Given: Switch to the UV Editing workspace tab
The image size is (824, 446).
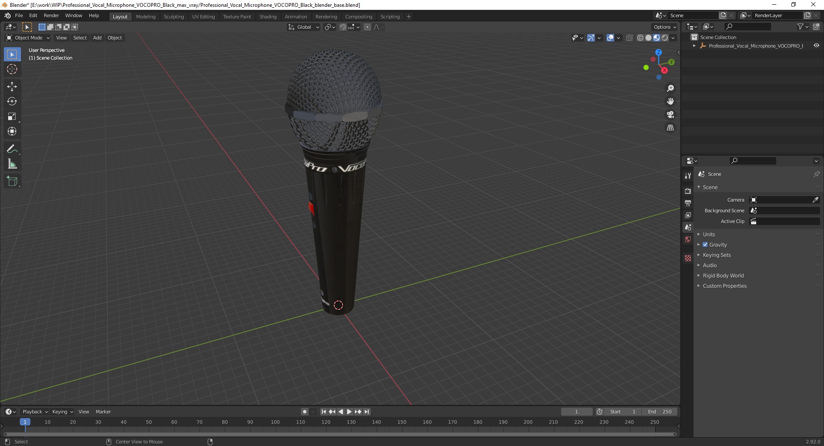Looking at the screenshot, I should point(203,16).
